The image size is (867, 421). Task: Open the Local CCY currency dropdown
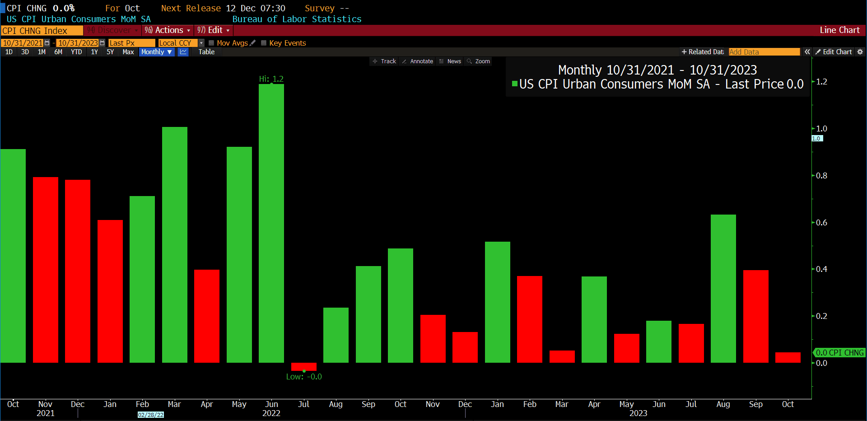[201, 43]
